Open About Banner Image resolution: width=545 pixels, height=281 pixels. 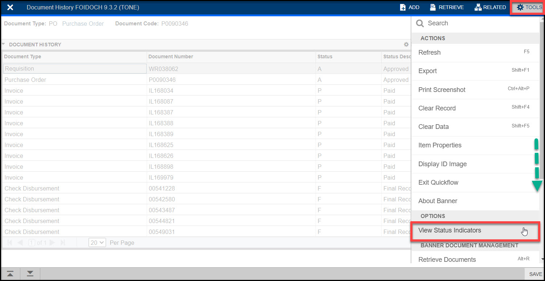click(475, 201)
